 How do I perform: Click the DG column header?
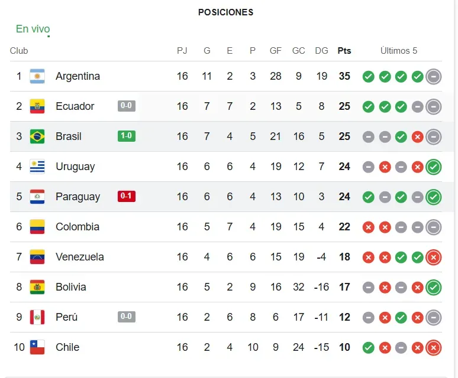click(321, 51)
